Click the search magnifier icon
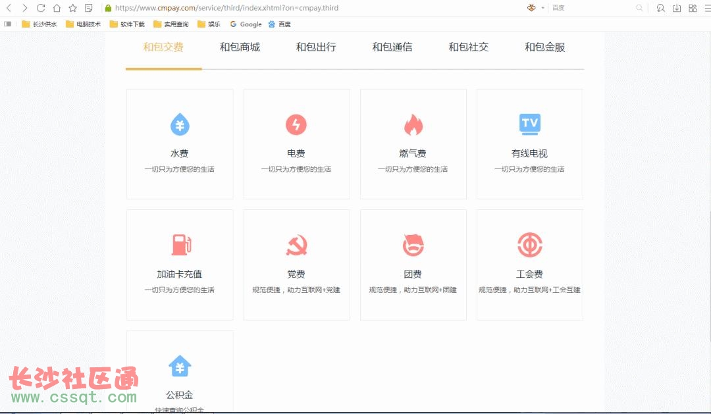Viewport: 711px width, 414px height. point(639,8)
